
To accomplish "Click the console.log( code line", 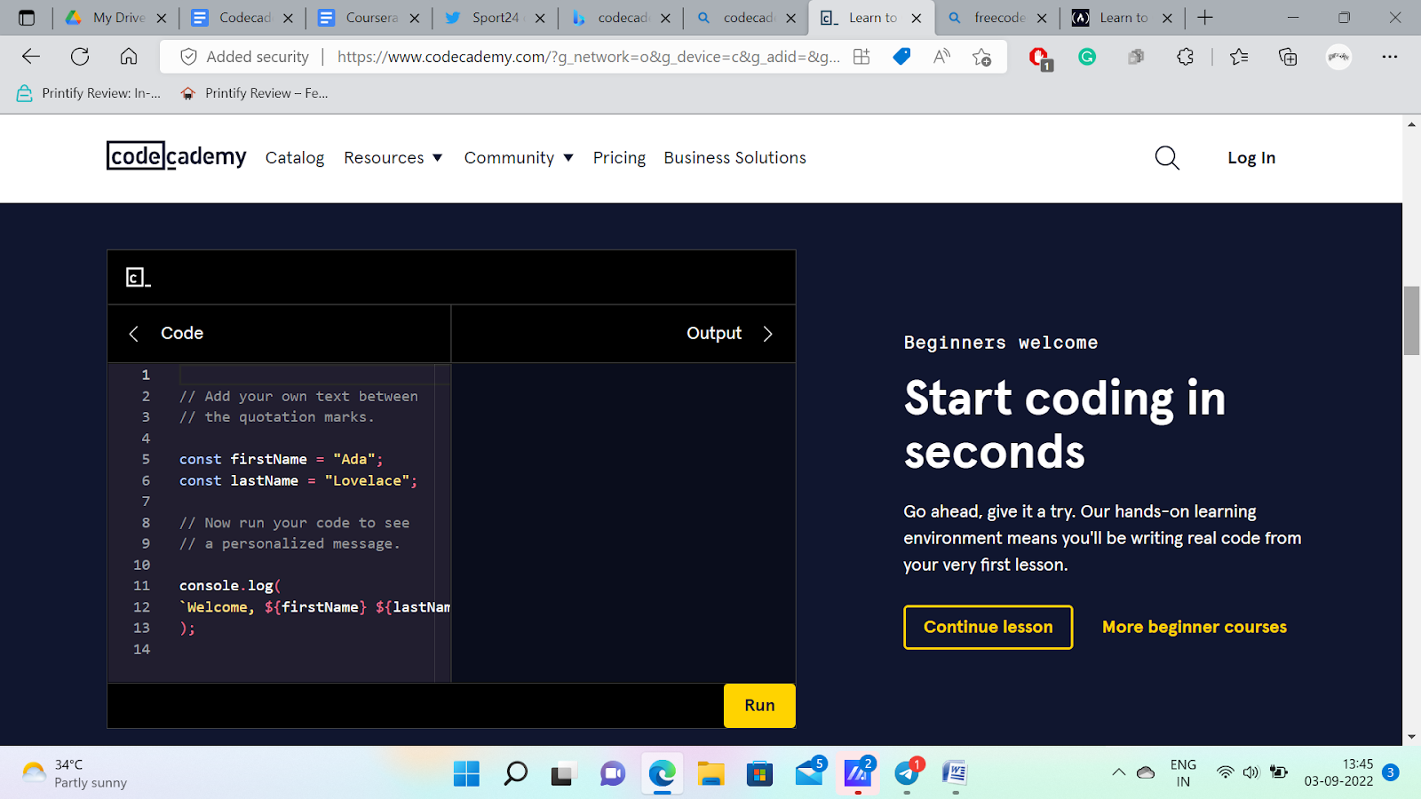I will 230,586.
